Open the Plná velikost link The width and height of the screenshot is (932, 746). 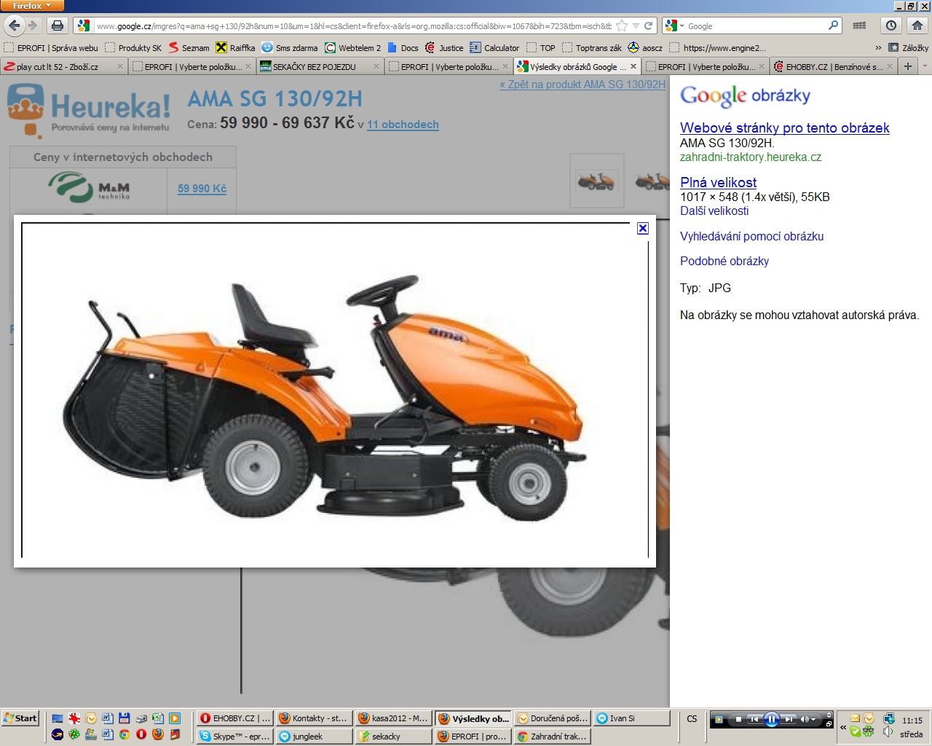(718, 182)
